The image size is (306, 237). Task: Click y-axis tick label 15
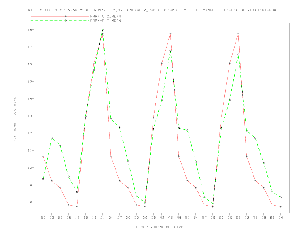pyautogui.click(x=30, y=81)
